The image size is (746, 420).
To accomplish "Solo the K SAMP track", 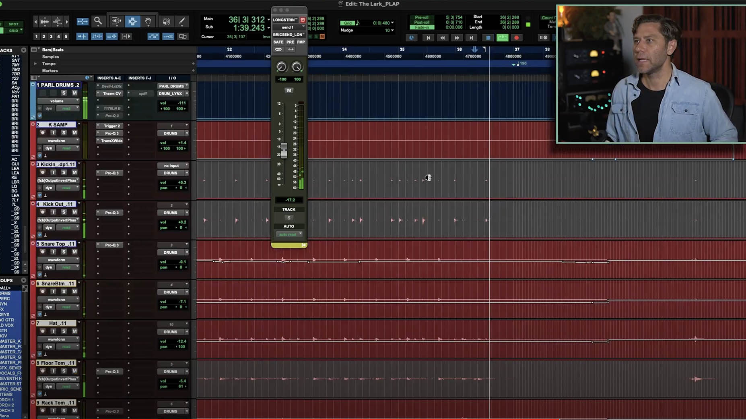I will pyautogui.click(x=64, y=132).
